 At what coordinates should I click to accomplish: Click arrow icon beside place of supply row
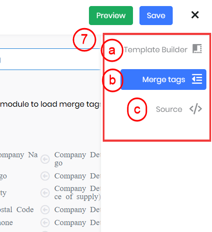(45, 193)
